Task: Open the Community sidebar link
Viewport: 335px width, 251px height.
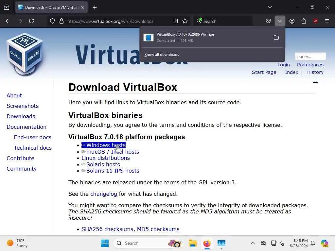Action: click(22, 169)
